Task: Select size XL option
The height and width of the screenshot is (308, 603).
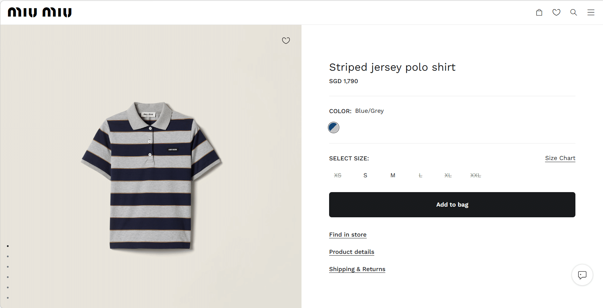Action: pos(448,175)
